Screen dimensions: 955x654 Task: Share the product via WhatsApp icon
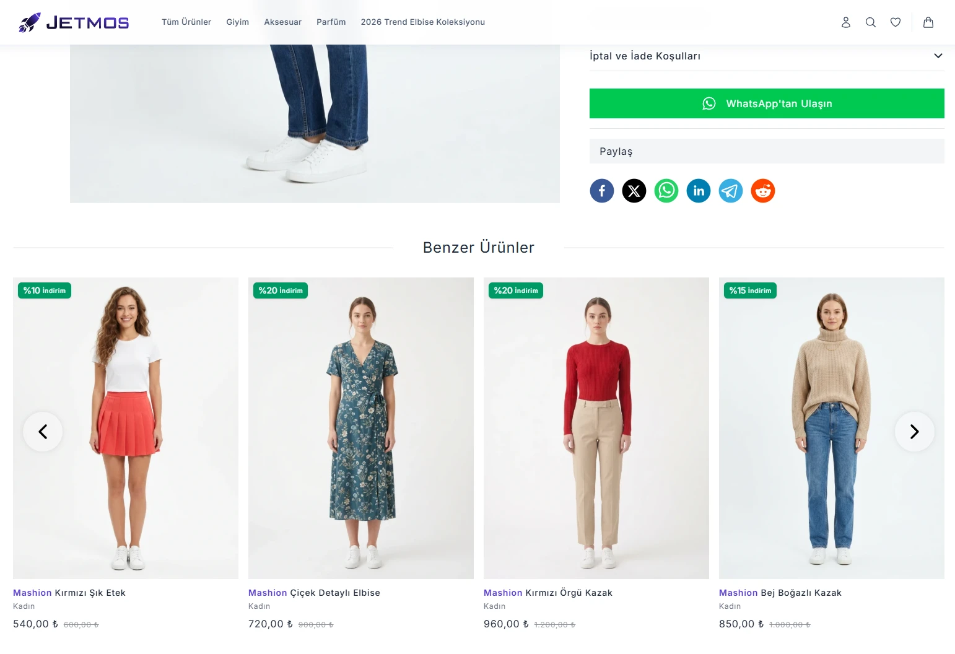coord(666,191)
